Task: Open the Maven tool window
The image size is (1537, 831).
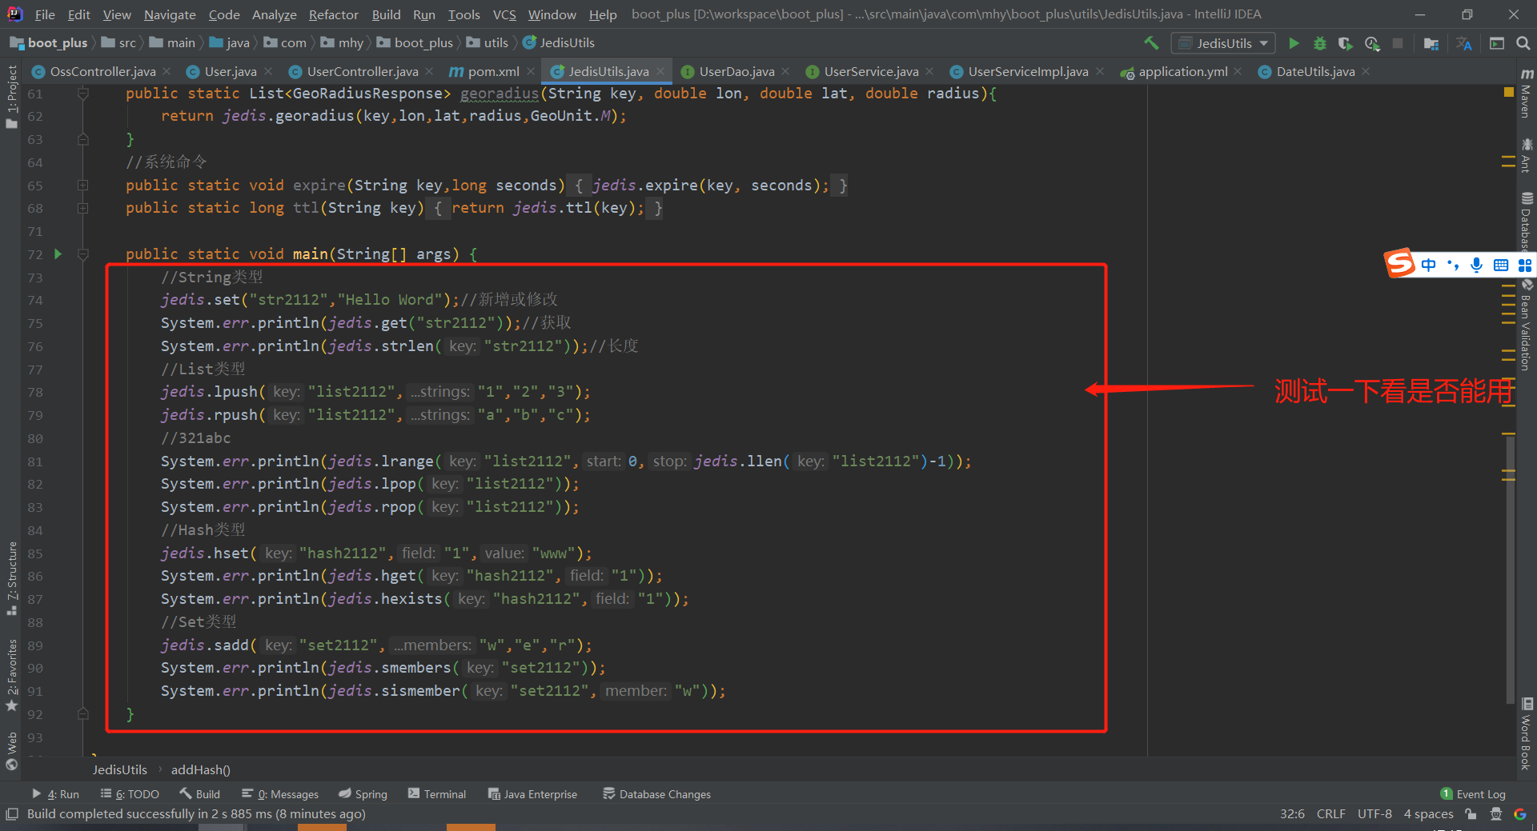Action: 1527,93
